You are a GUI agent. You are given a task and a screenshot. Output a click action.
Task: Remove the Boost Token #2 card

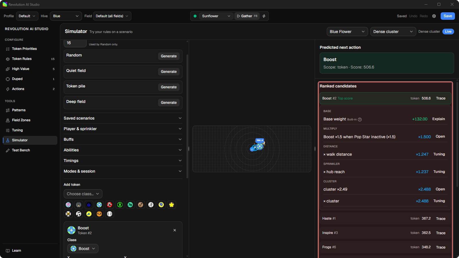tap(175, 230)
